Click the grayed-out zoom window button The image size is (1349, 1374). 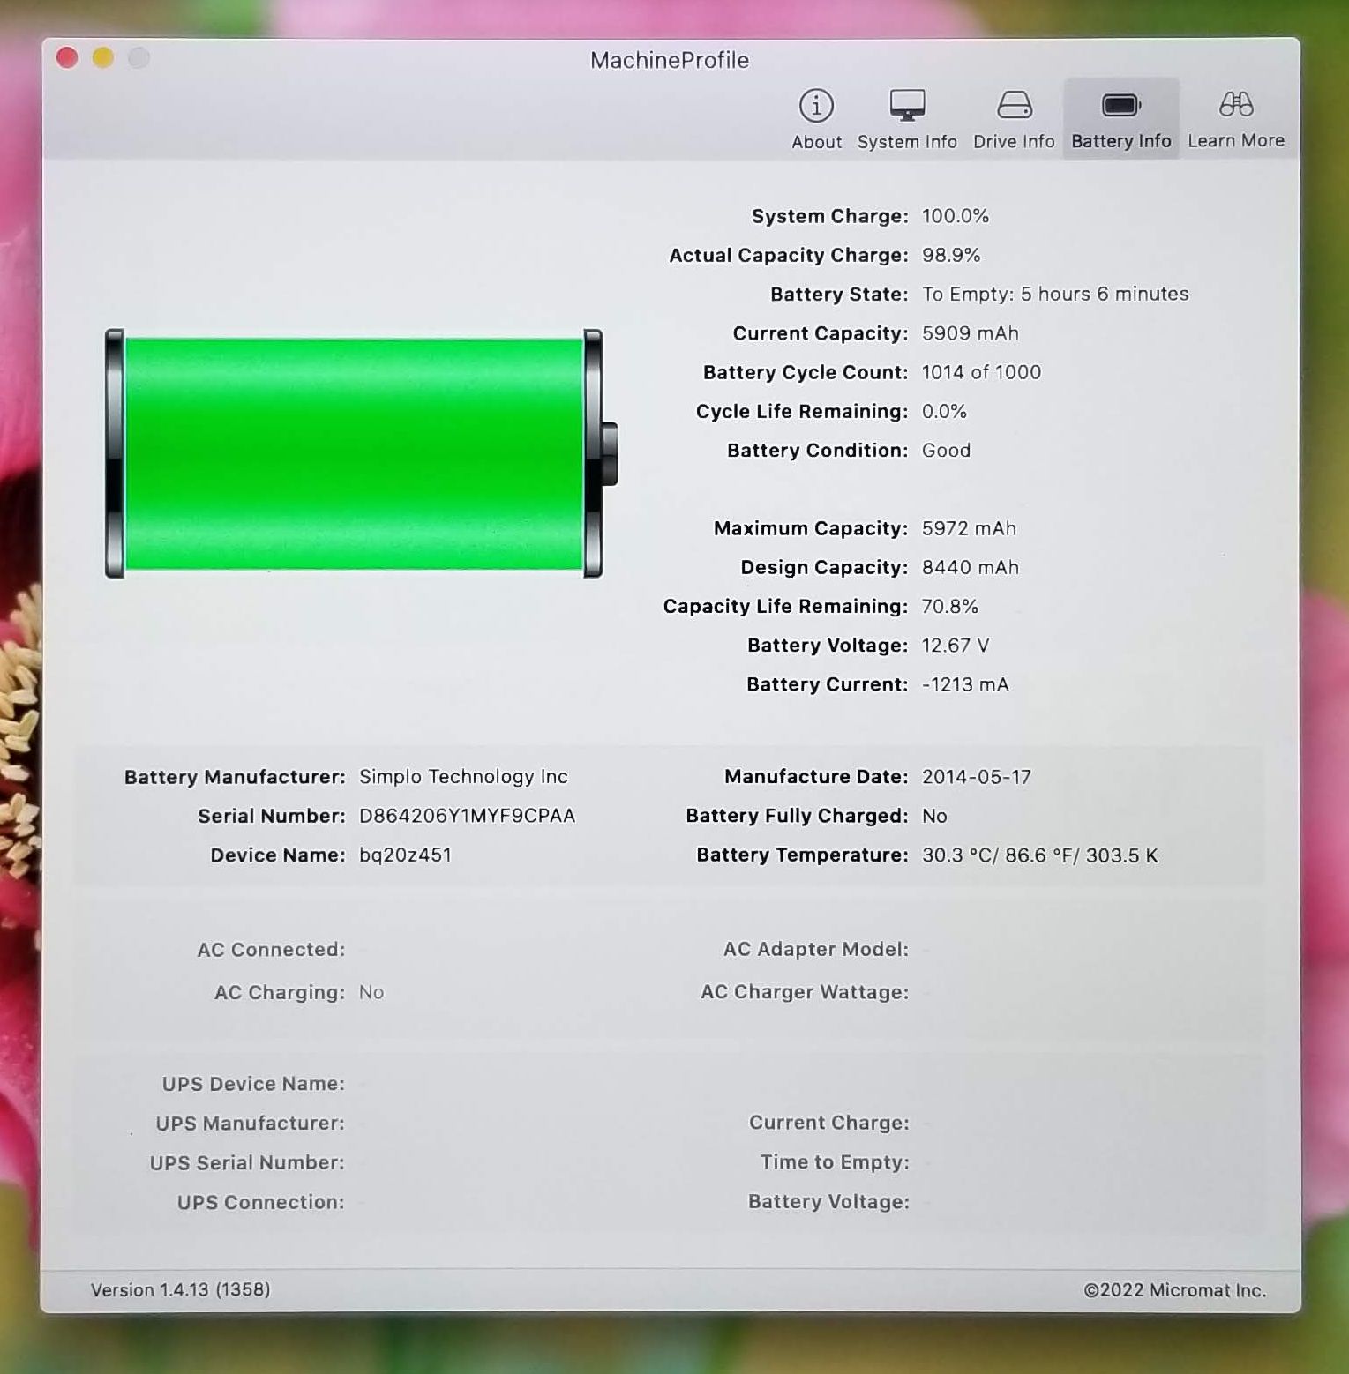click(x=139, y=58)
